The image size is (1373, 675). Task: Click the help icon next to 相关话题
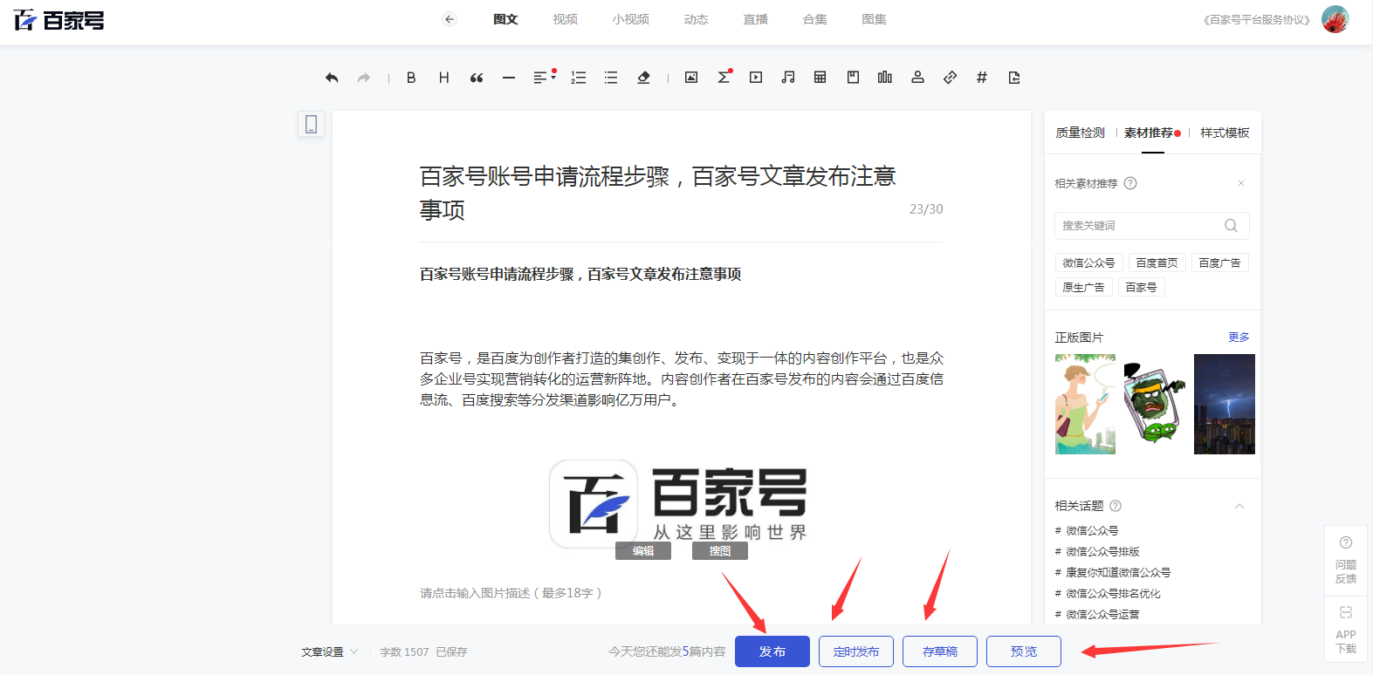pyautogui.click(x=1116, y=506)
